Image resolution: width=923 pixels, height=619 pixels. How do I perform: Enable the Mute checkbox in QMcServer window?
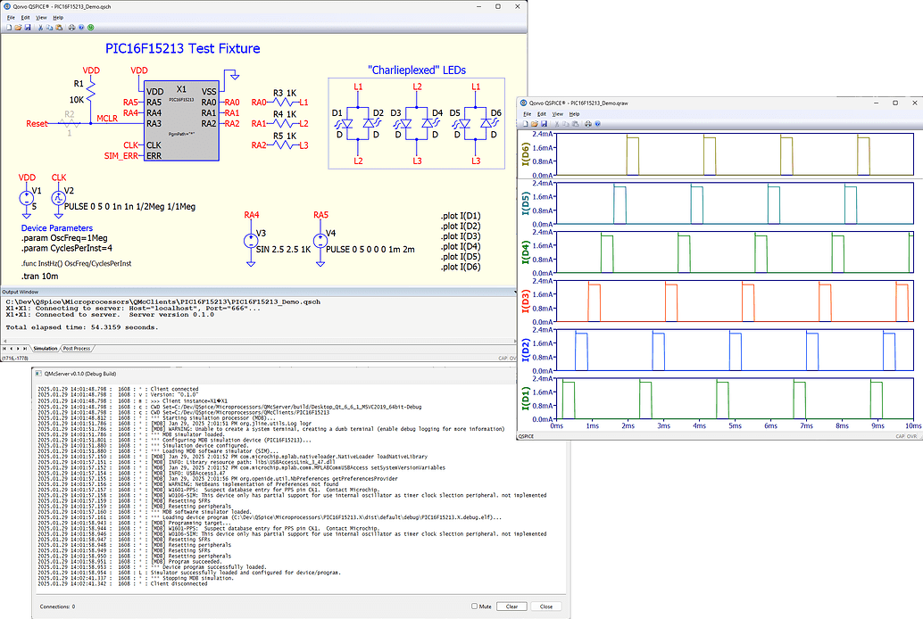[475, 606]
